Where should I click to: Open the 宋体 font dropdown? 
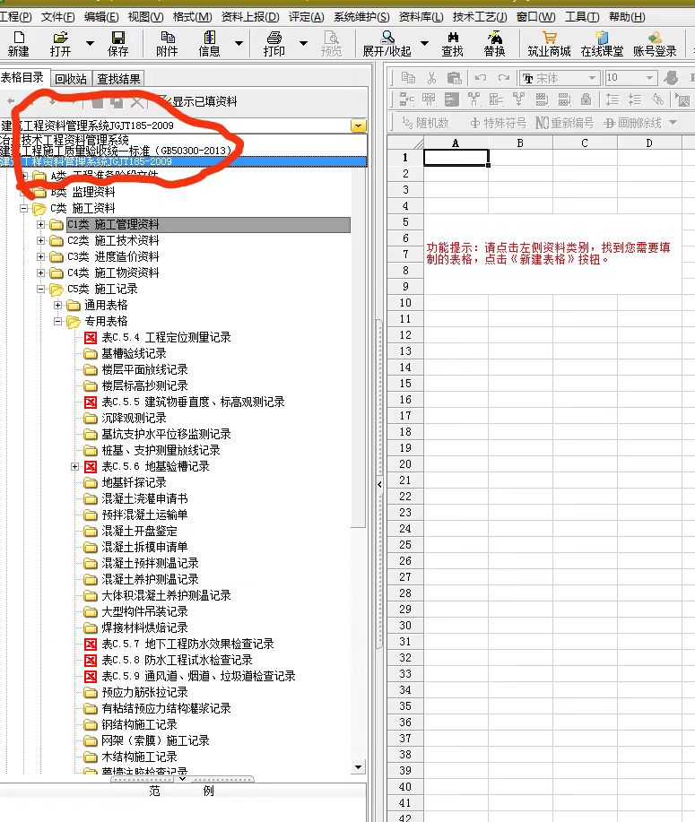(592, 78)
